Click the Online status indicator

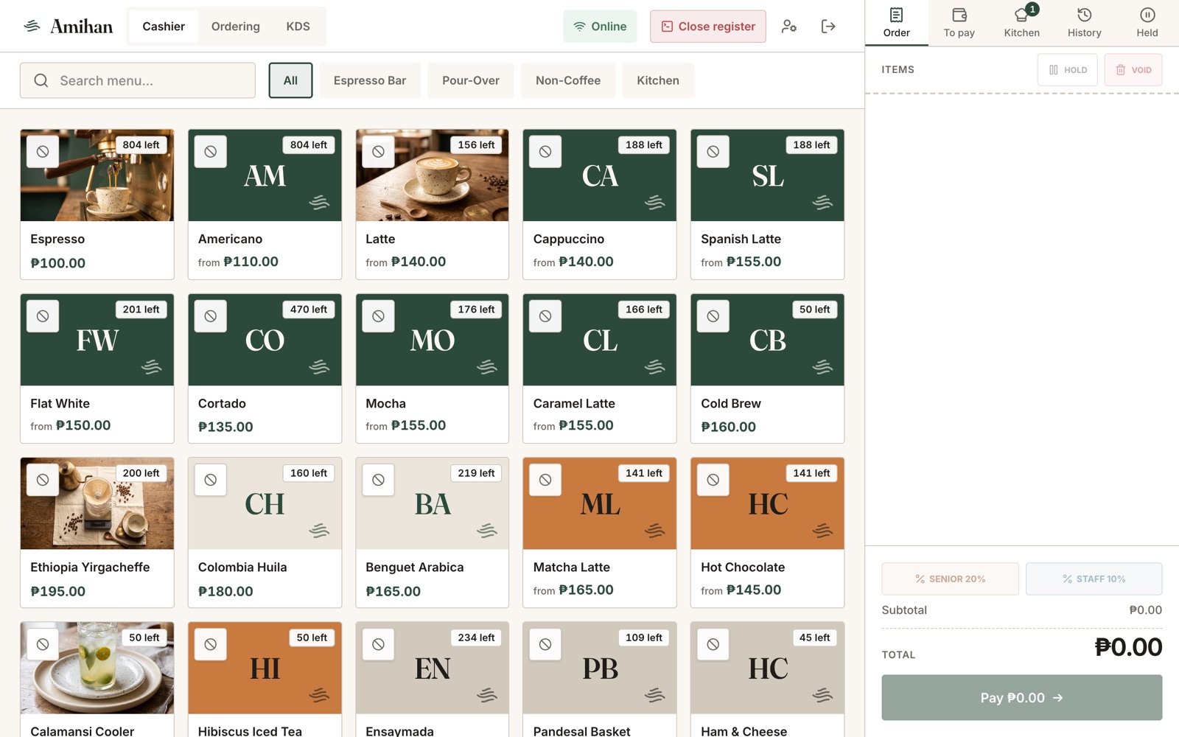pos(600,27)
